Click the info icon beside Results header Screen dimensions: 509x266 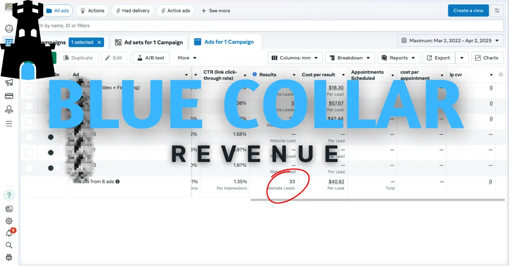coord(255,75)
